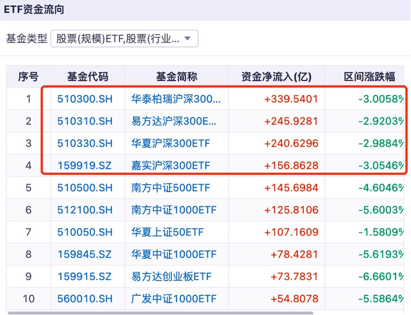This screenshot has width=411, height=315.
Task: Open fund code 560010.SH
Action: point(85,299)
